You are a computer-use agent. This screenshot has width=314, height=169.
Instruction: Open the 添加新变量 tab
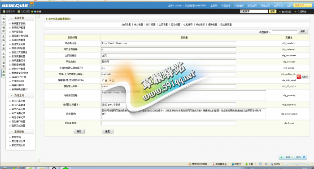[x=226, y=24]
